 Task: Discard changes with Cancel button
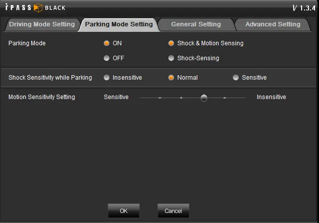tap(173, 211)
